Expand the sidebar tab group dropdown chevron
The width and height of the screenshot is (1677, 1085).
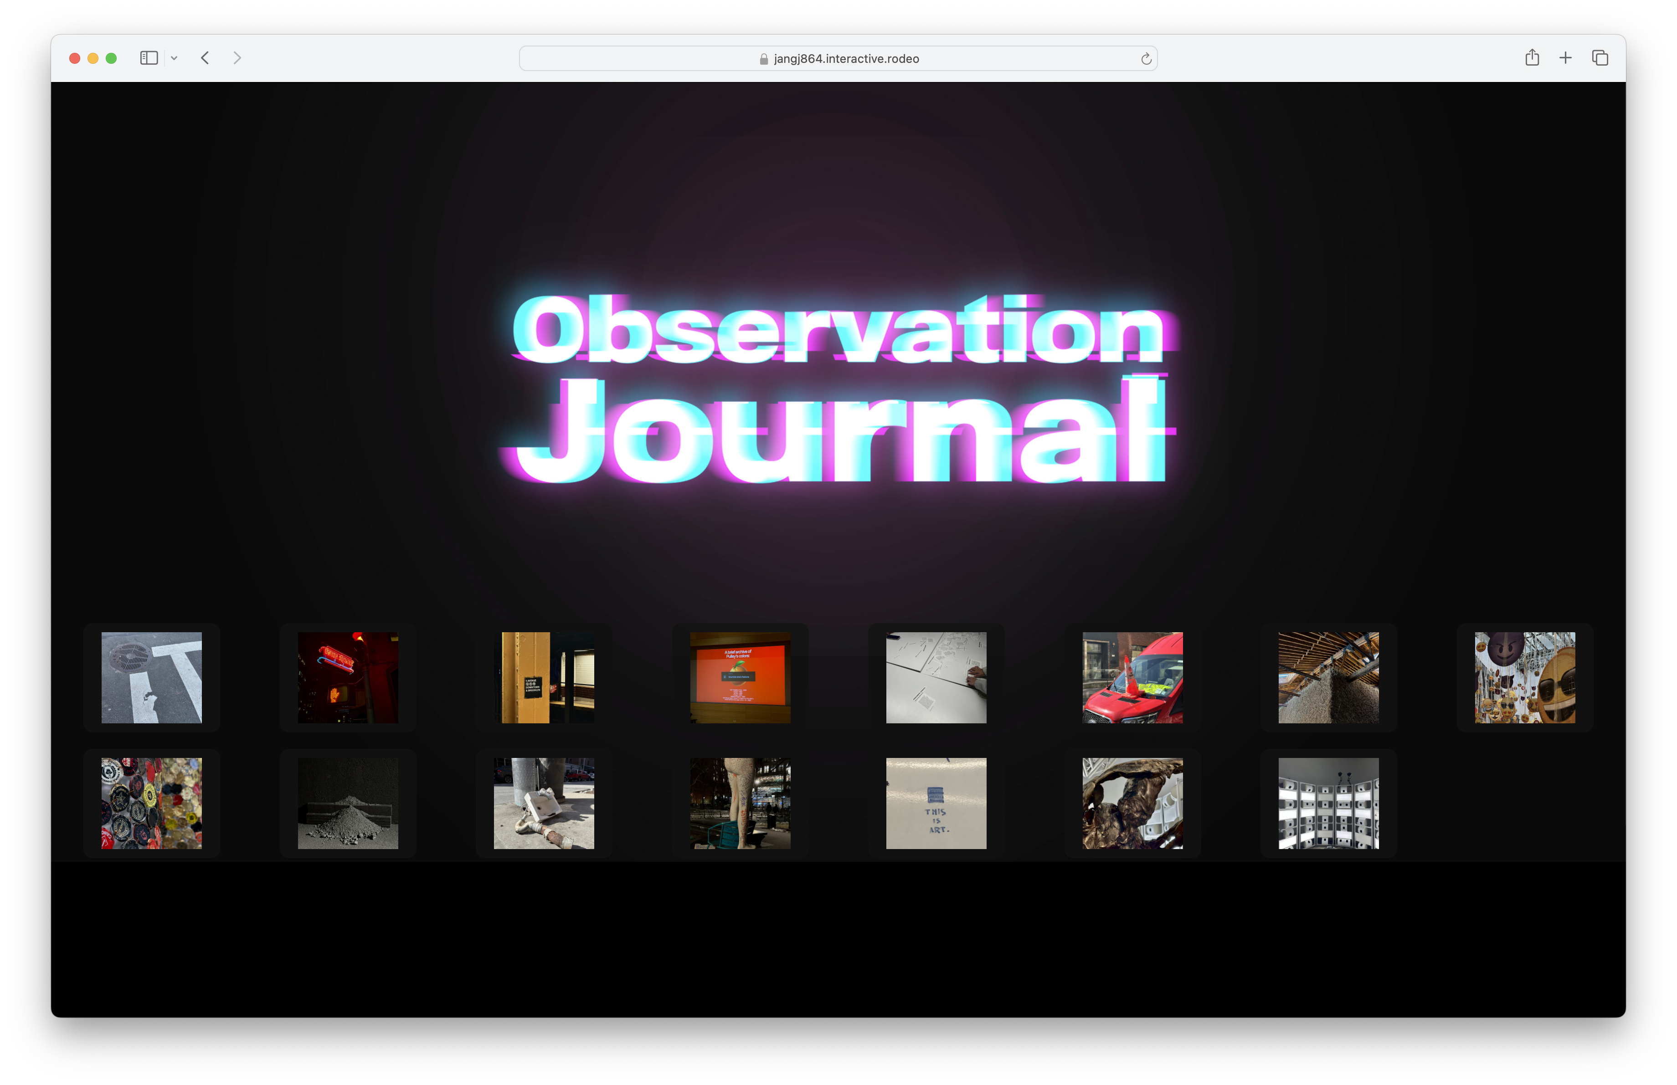(174, 58)
